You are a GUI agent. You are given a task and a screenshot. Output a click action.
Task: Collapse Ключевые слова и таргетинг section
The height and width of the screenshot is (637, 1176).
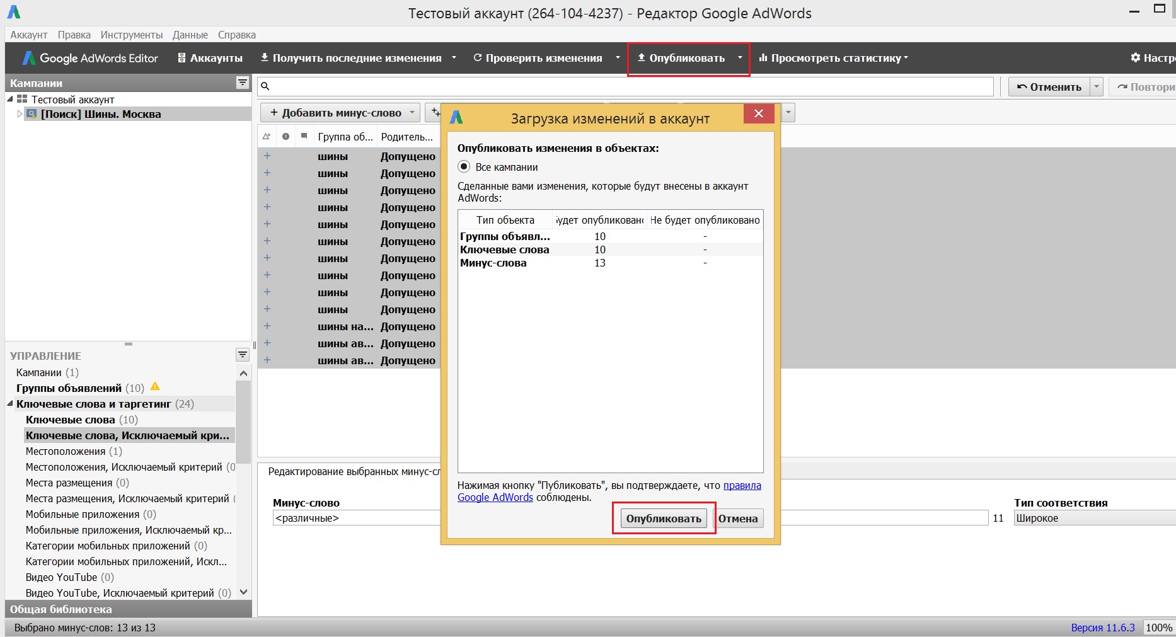[x=10, y=403]
